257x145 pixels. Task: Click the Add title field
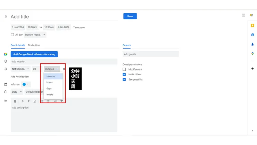coord(64,17)
